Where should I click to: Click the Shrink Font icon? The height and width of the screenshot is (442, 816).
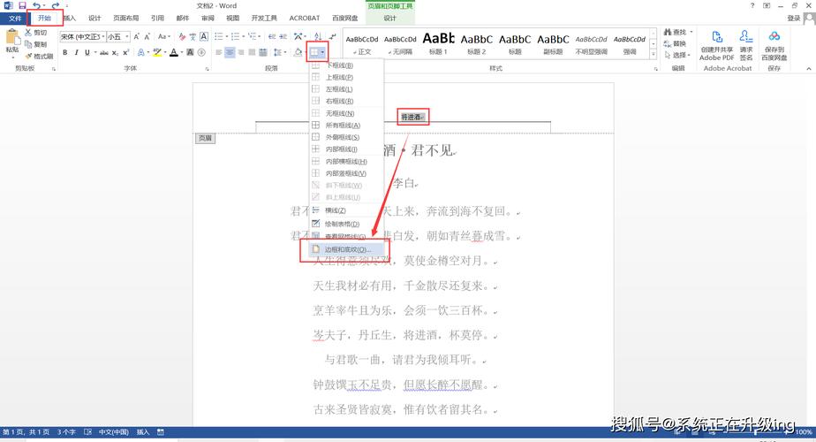[147, 36]
